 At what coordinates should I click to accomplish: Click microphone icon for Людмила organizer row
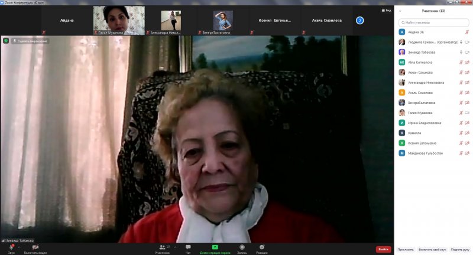tap(461, 42)
